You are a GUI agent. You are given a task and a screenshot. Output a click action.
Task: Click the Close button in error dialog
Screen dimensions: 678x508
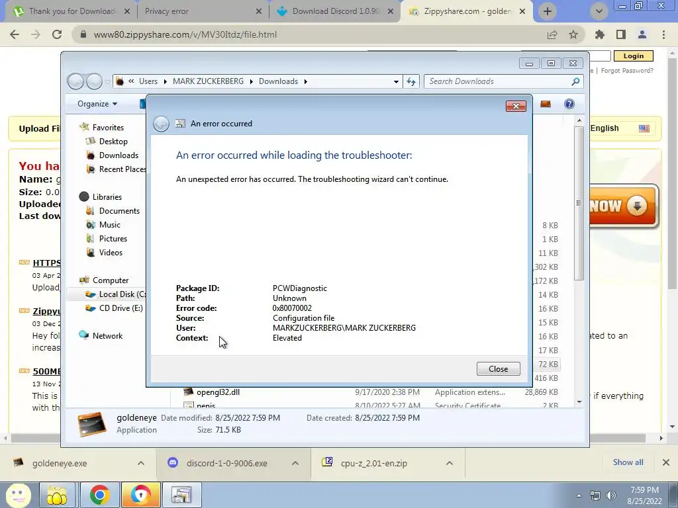tap(498, 369)
